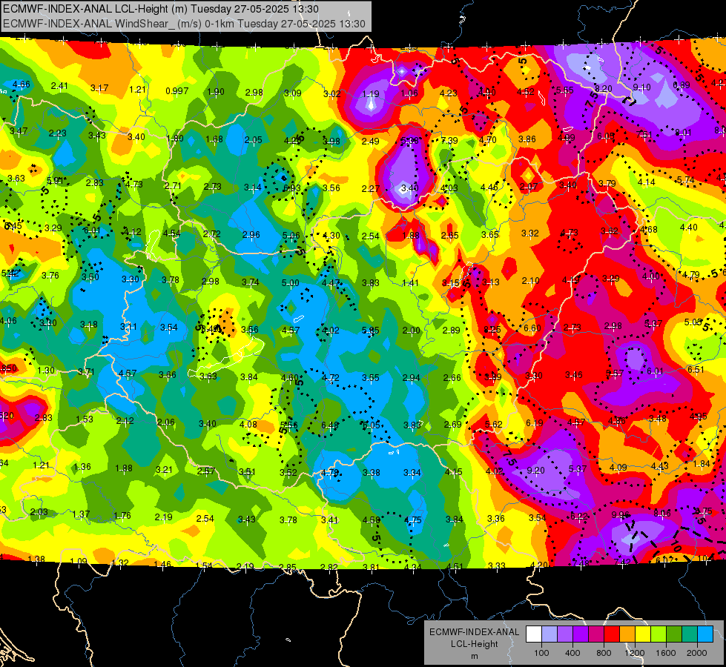This screenshot has width=726, height=667.
Task: Select the grid value 2.10
Action: tap(531, 280)
